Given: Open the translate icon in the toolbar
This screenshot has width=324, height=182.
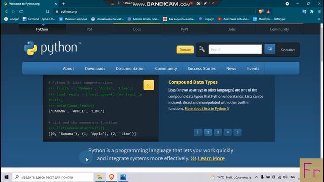Looking at the screenshot, I should click(304, 12).
